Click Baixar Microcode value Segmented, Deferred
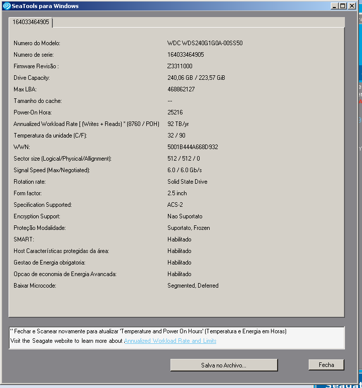The width and height of the screenshot is (362, 388). pyautogui.click(x=193, y=286)
